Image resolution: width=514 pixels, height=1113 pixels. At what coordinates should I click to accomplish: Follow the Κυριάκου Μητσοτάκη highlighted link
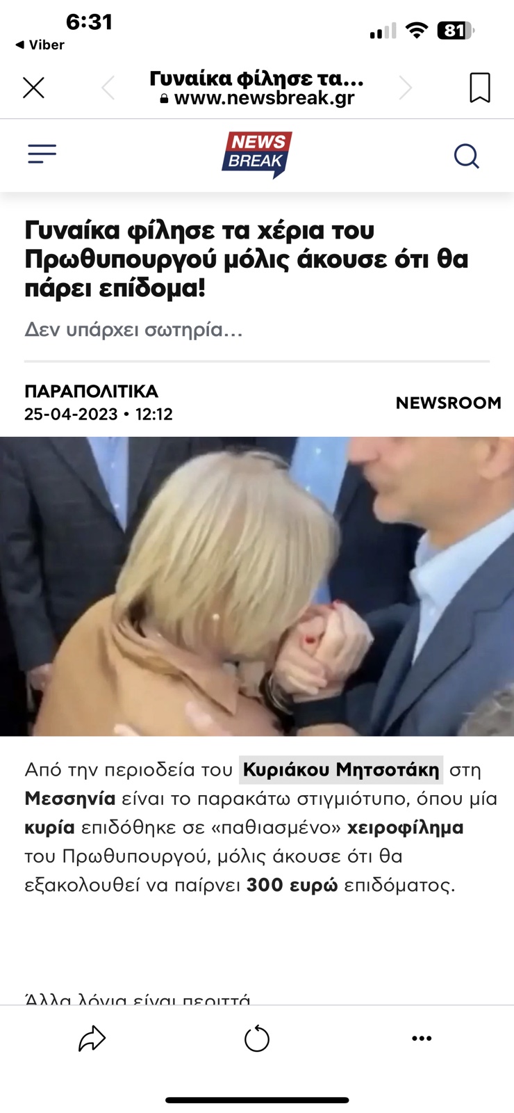pos(341,769)
